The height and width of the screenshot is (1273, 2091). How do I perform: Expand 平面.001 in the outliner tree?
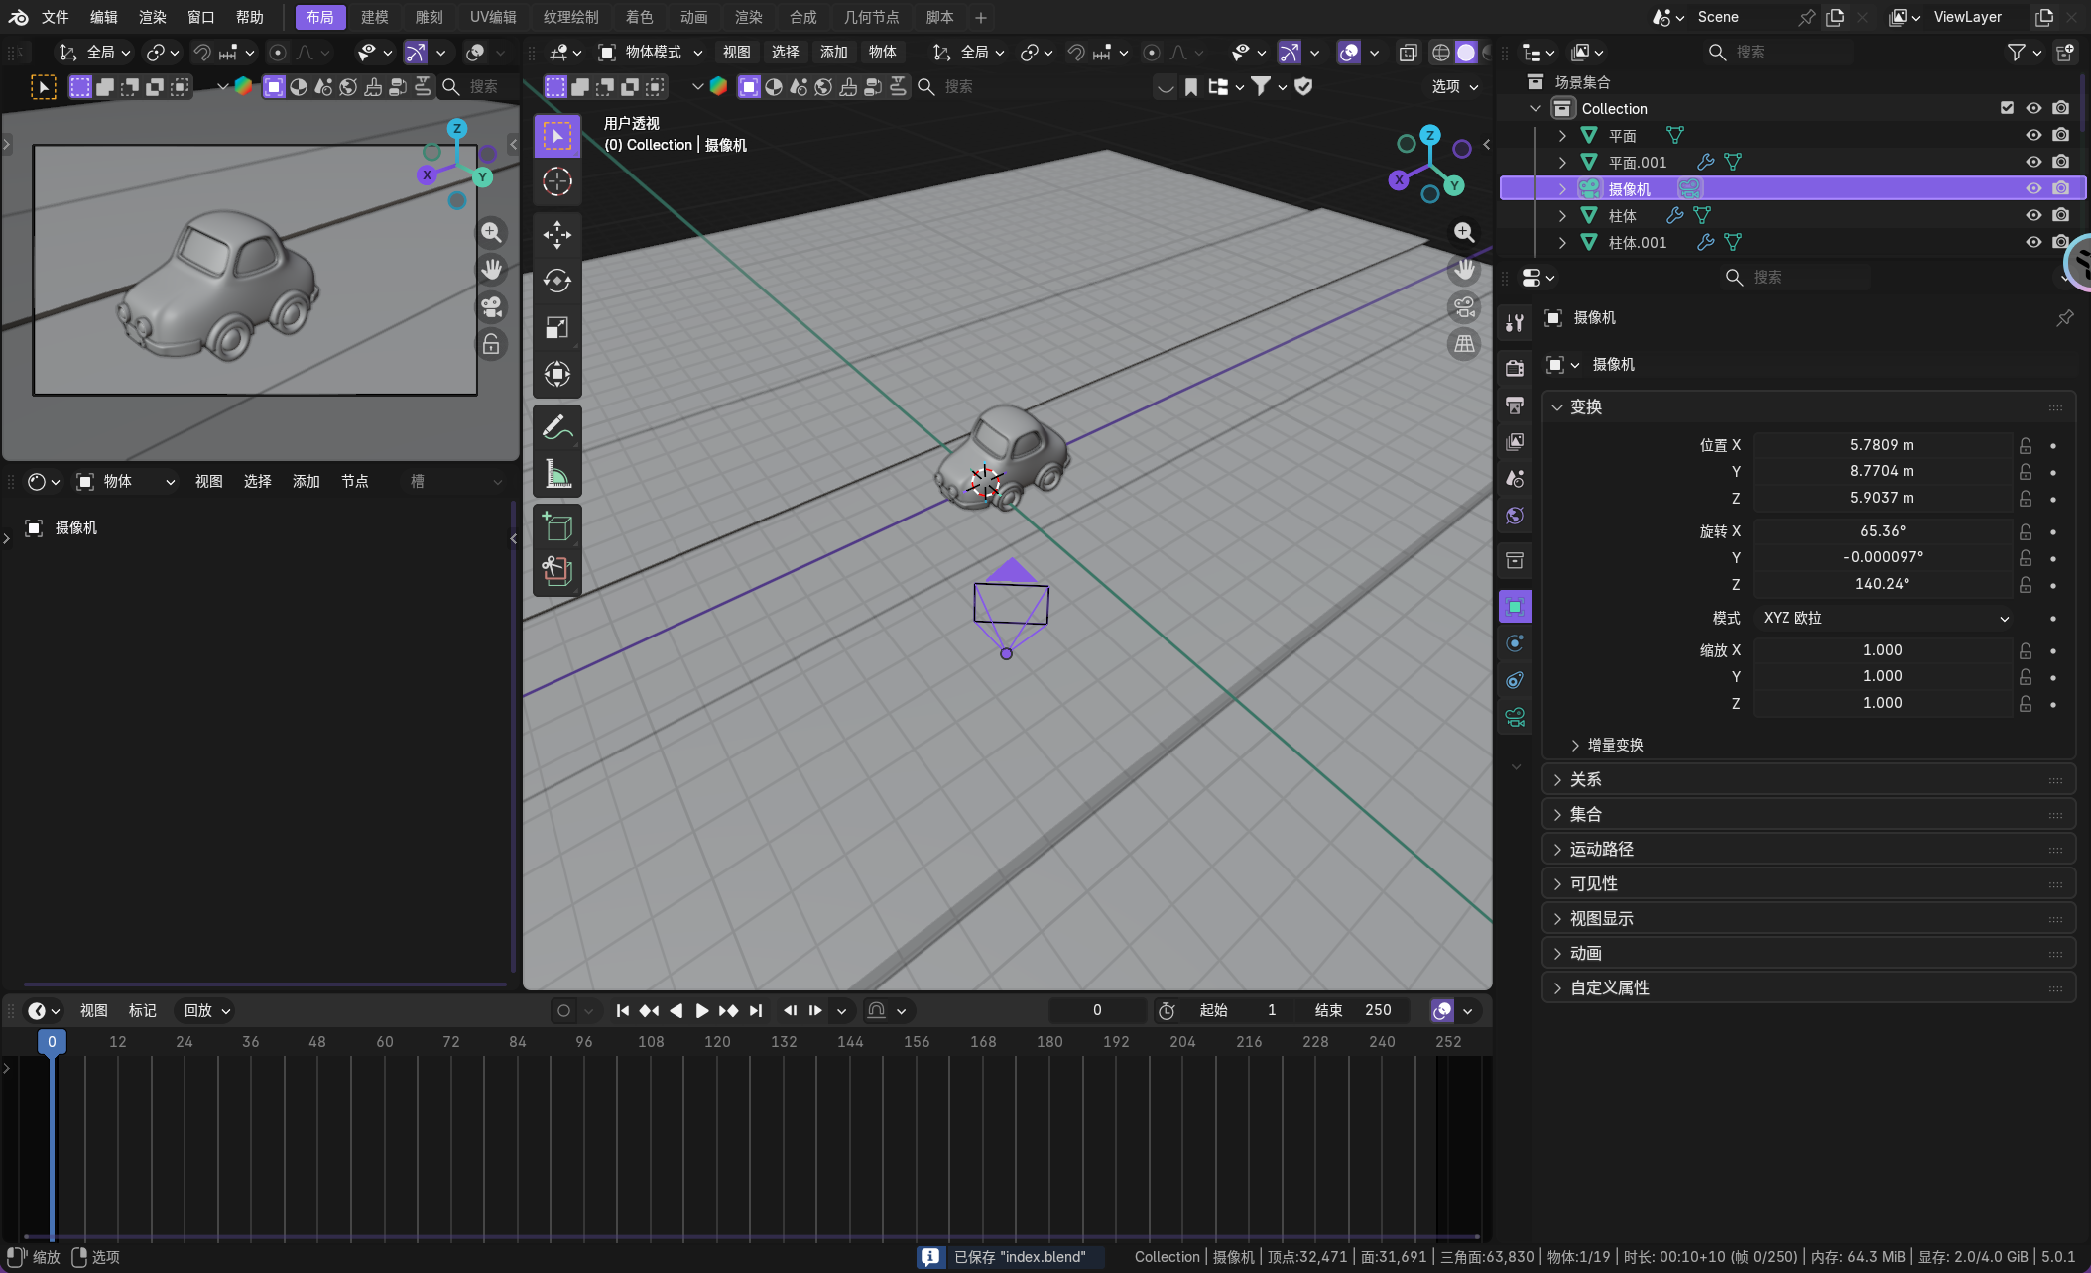pos(1562,162)
